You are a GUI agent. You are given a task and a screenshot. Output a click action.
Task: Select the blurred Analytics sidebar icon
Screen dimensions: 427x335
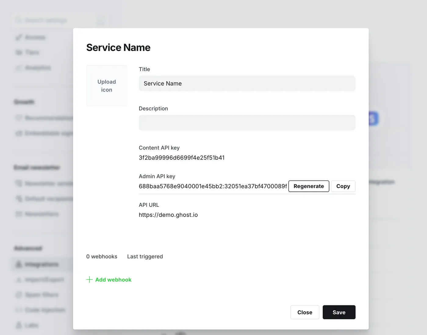[x=19, y=68]
